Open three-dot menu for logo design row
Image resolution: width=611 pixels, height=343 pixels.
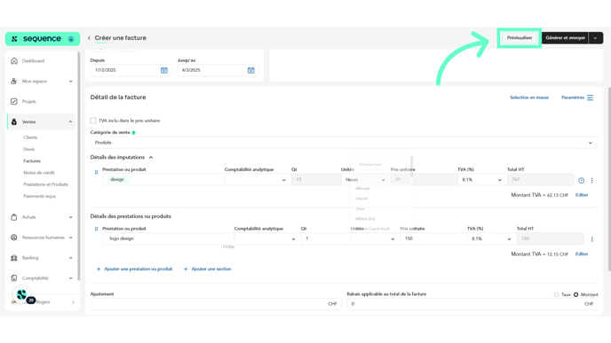(591, 239)
